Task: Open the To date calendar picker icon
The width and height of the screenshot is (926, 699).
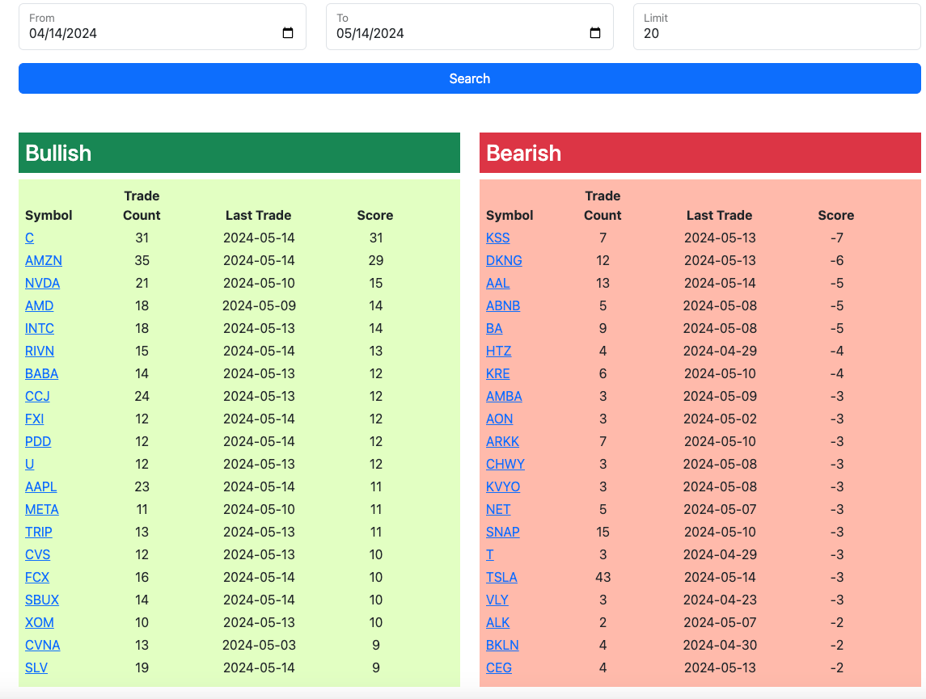Action: pos(595,33)
